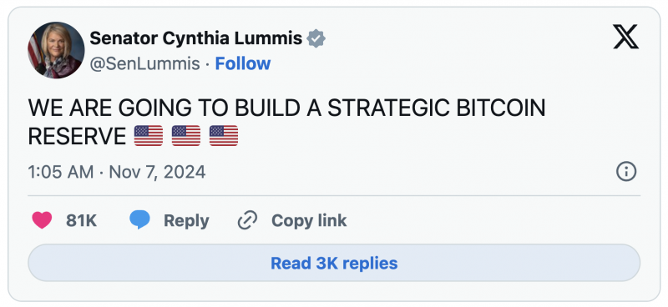Click the middle American flag emoji
The width and height of the screenshot is (668, 307).
186,136
